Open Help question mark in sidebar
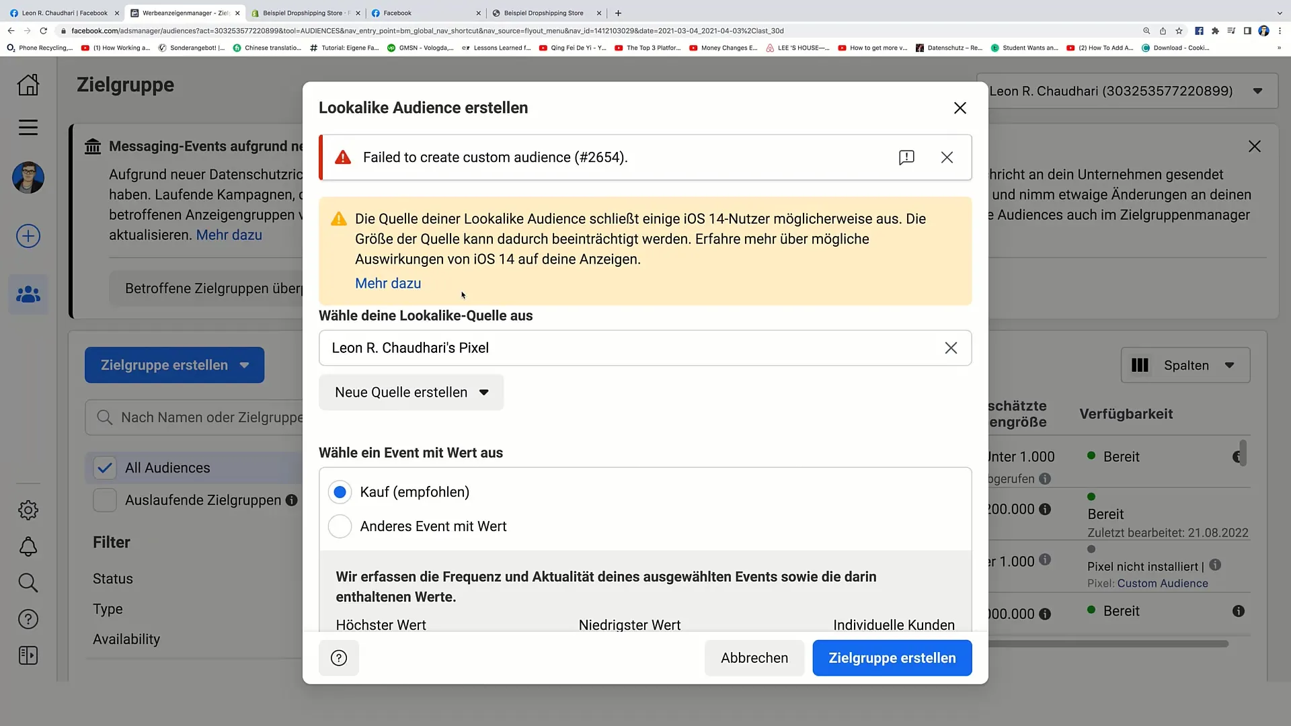1291x726 pixels. [28, 619]
